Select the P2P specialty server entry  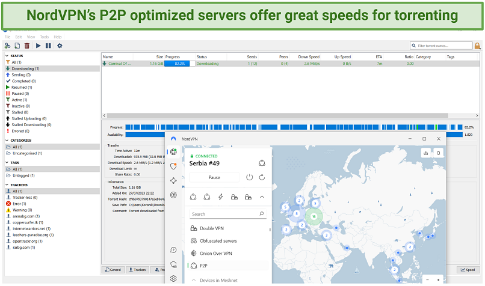[x=228, y=266]
